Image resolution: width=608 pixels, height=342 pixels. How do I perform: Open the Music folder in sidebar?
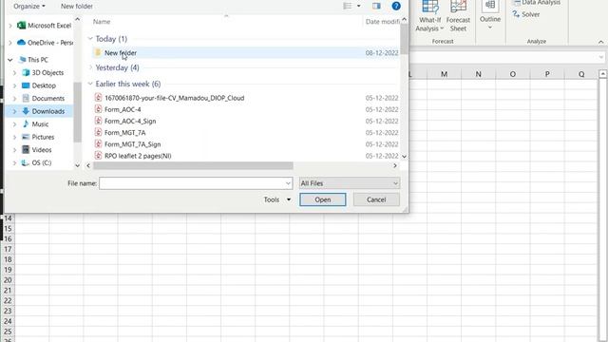(x=35, y=124)
